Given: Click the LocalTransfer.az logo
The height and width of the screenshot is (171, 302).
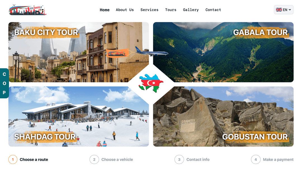Looking at the screenshot, I should [27, 10].
